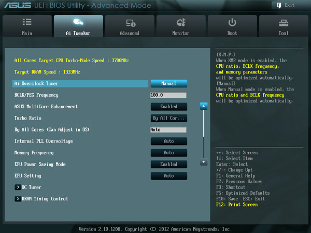Image resolution: width=311 pixels, height=233 pixels.
Task: Switch to the Ai Tweaker tab
Action: coord(78,26)
